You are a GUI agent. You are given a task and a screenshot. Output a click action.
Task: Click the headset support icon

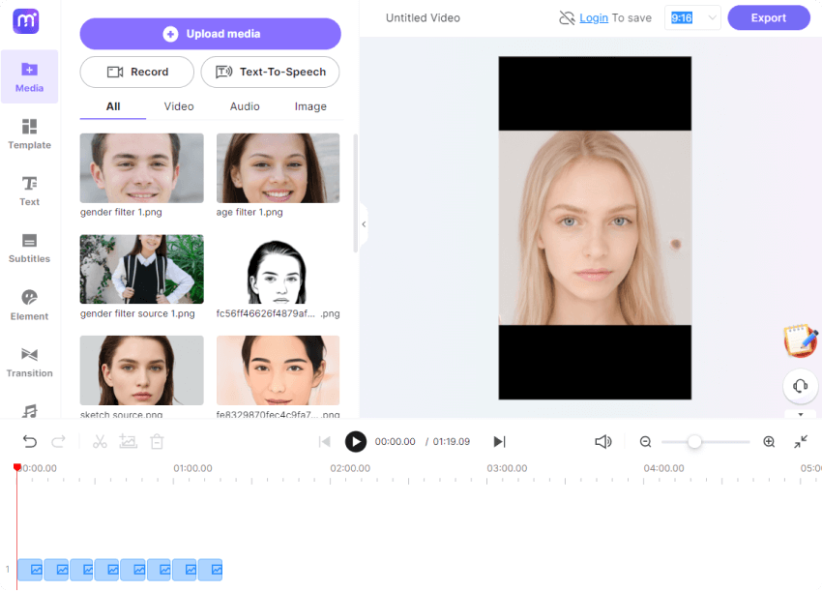pyautogui.click(x=800, y=386)
